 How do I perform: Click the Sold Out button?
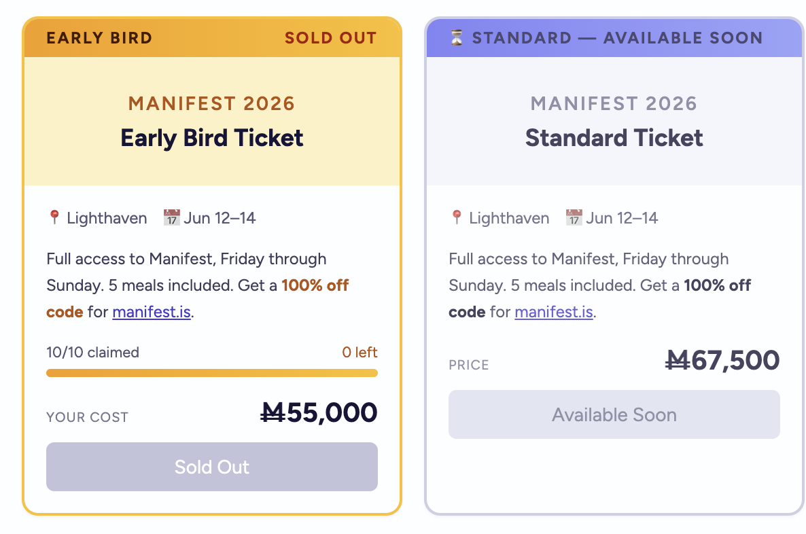212,467
